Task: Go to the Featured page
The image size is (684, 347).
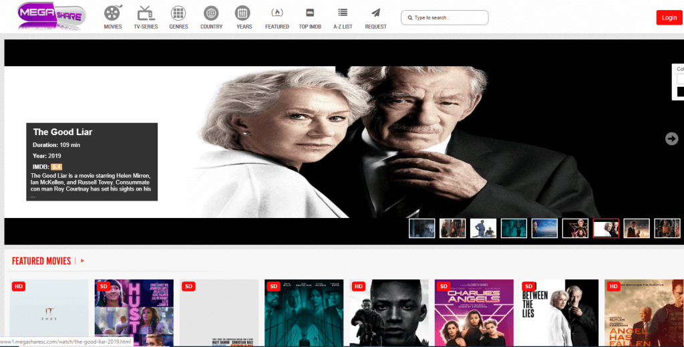Action: (x=277, y=17)
